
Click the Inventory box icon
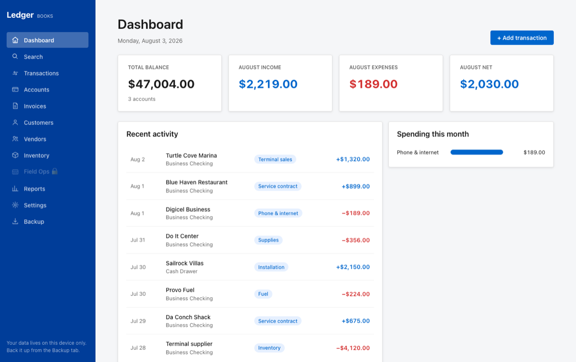15,156
